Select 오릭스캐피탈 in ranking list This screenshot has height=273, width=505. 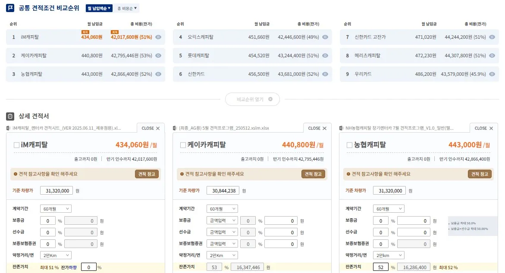click(x=252, y=37)
